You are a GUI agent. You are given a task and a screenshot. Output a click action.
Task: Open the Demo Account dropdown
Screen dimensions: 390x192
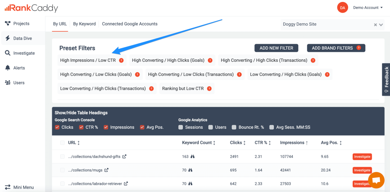click(x=368, y=8)
